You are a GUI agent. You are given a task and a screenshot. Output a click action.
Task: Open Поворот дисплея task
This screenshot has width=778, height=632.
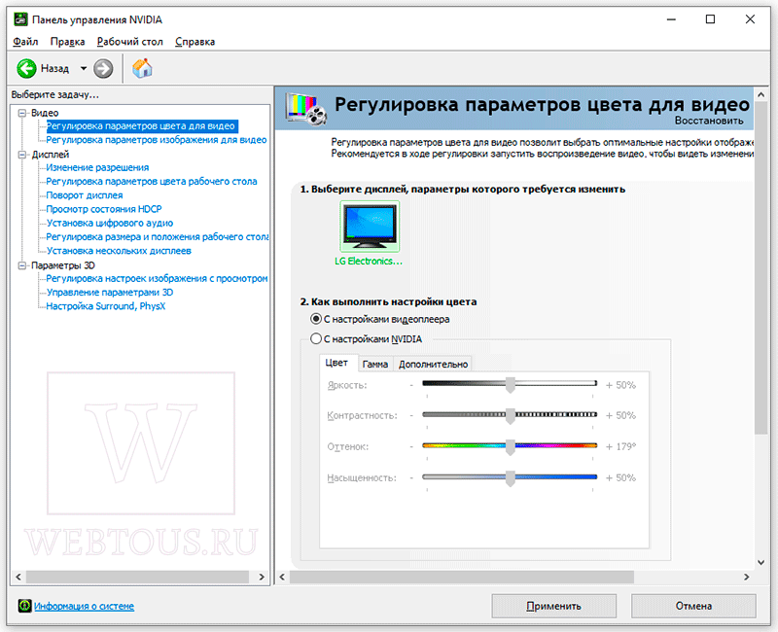[x=85, y=195]
